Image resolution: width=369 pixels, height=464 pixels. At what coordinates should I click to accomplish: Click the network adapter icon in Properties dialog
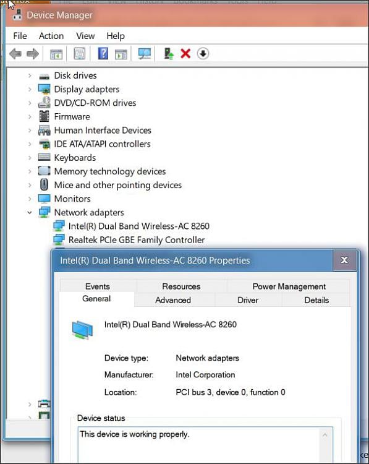coord(82,329)
